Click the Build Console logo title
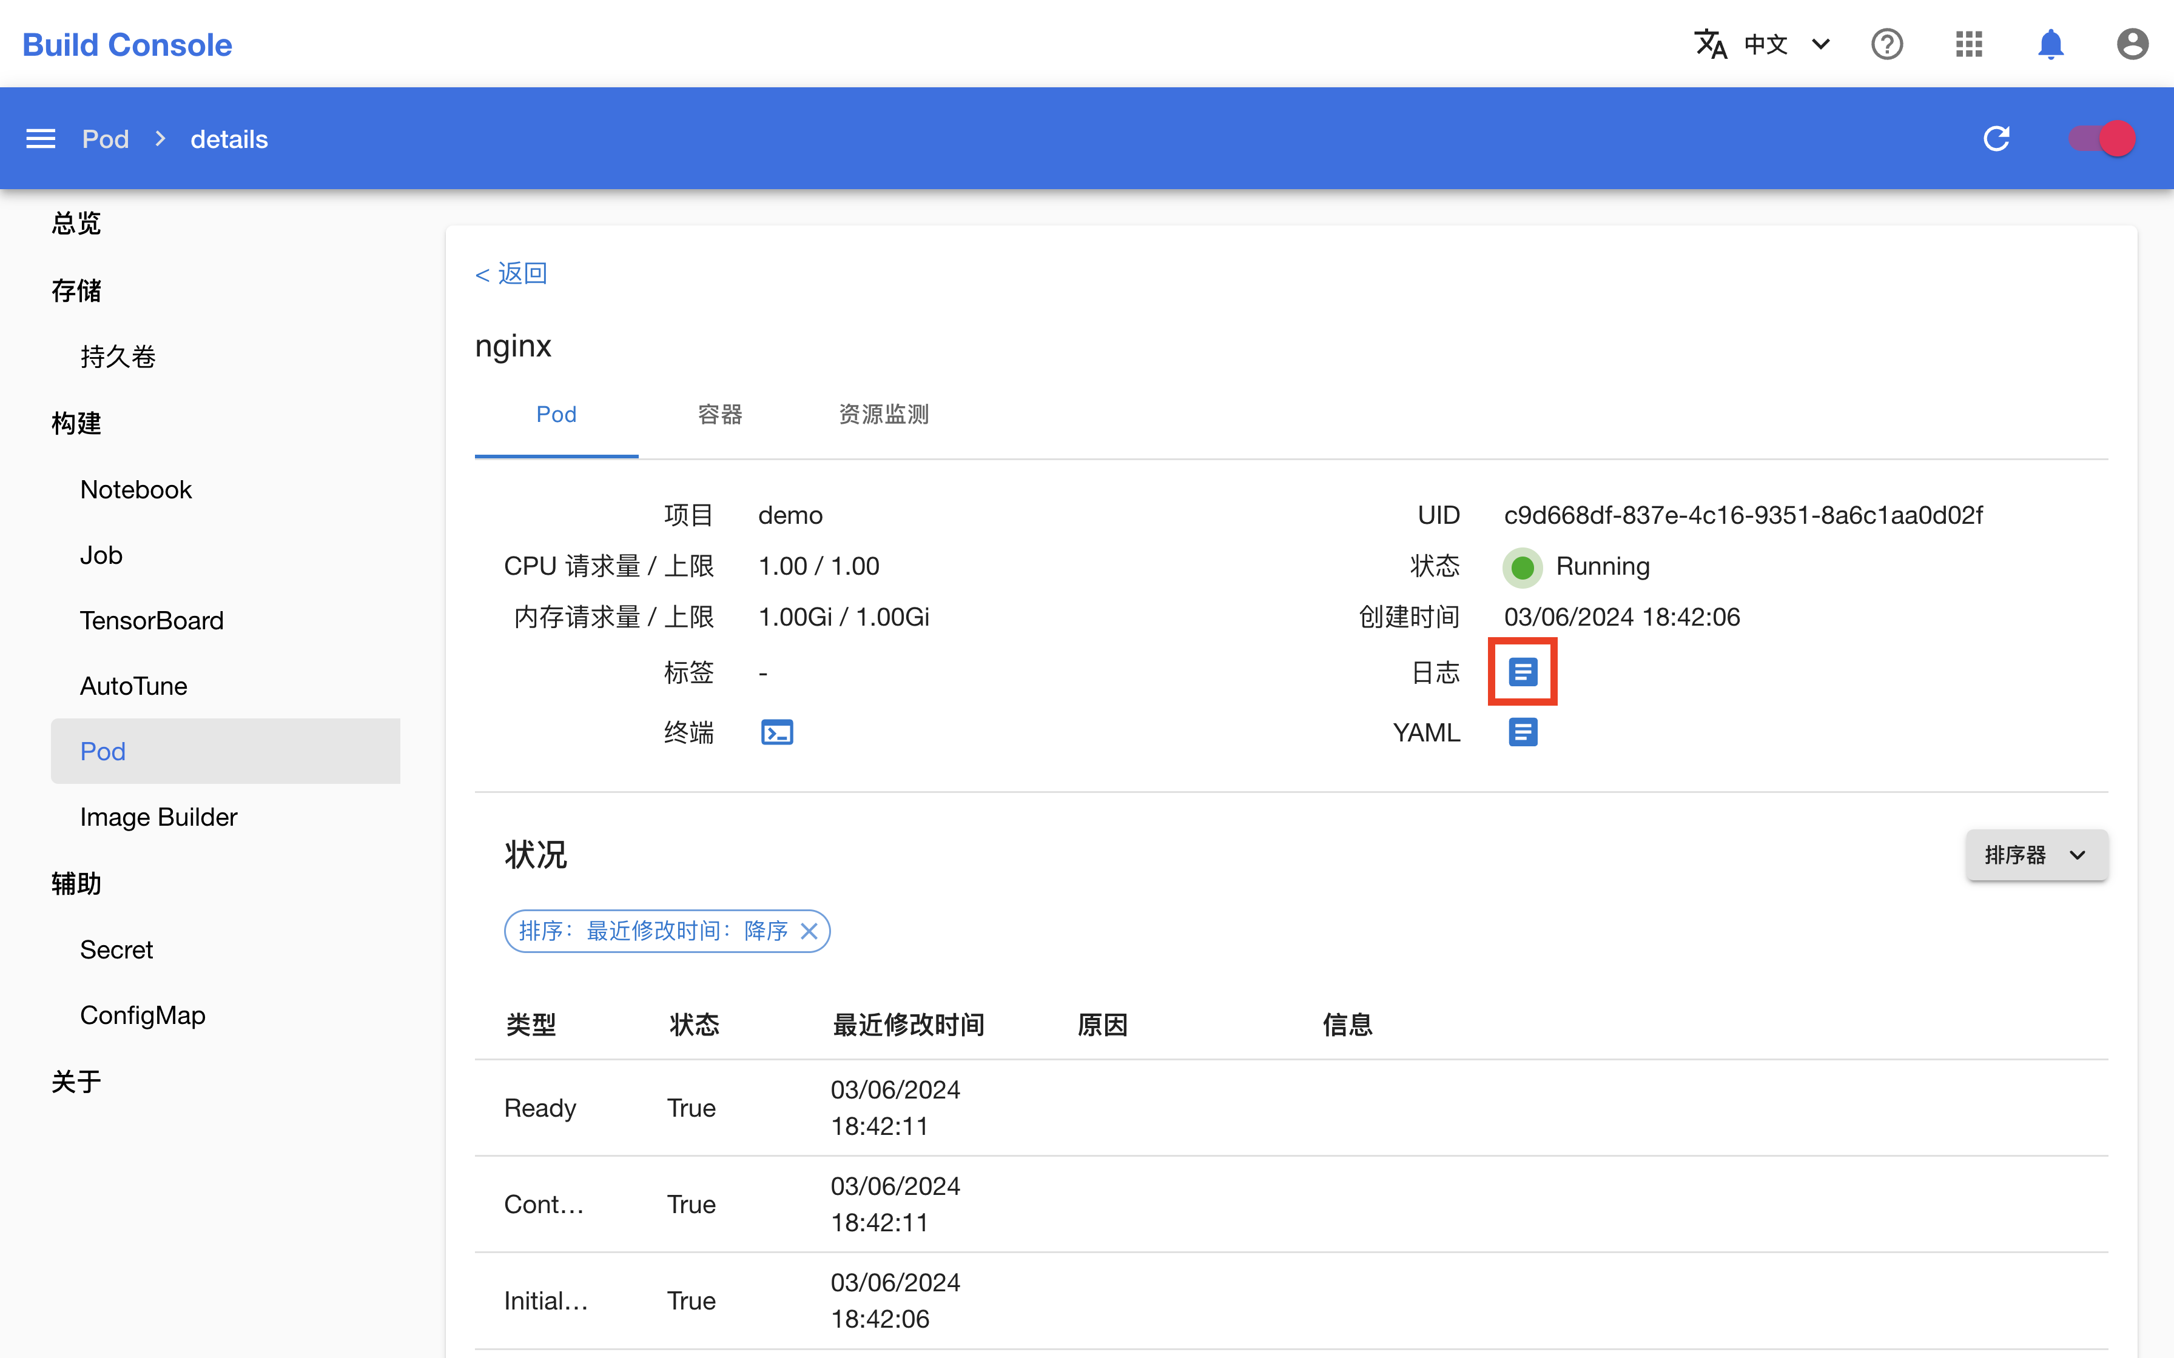Image resolution: width=2174 pixels, height=1358 pixels. pos(127,45)
